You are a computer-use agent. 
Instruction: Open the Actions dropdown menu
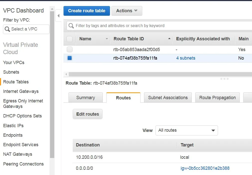pos(127,11)
